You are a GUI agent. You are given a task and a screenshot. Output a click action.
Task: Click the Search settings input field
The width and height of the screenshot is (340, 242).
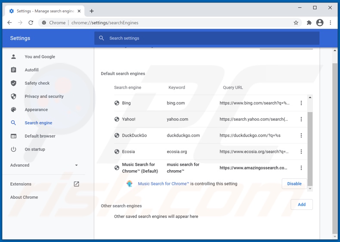point(207,38)
